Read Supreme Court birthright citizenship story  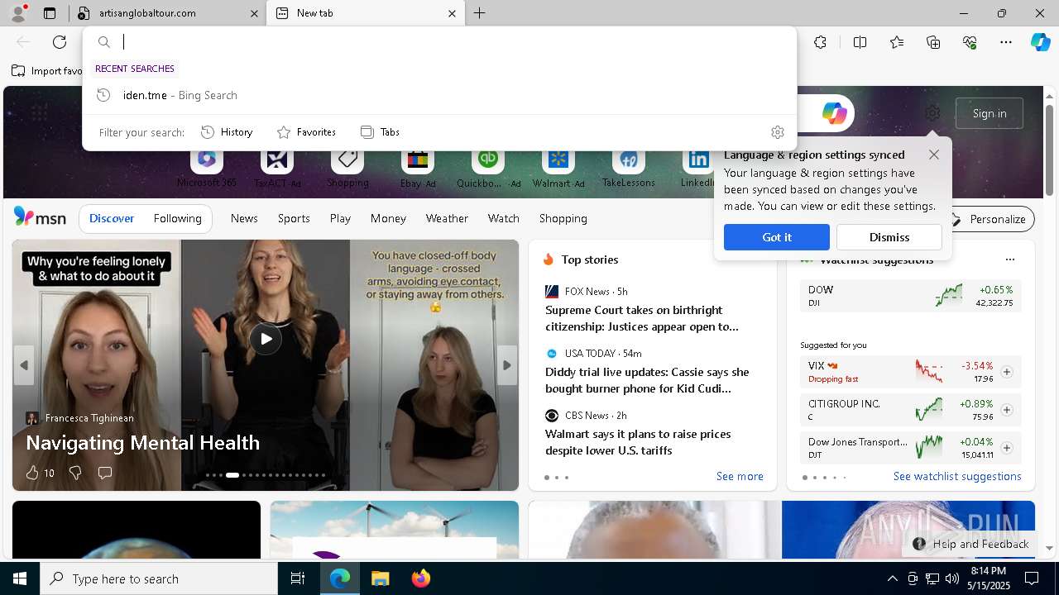coord(642,318)
